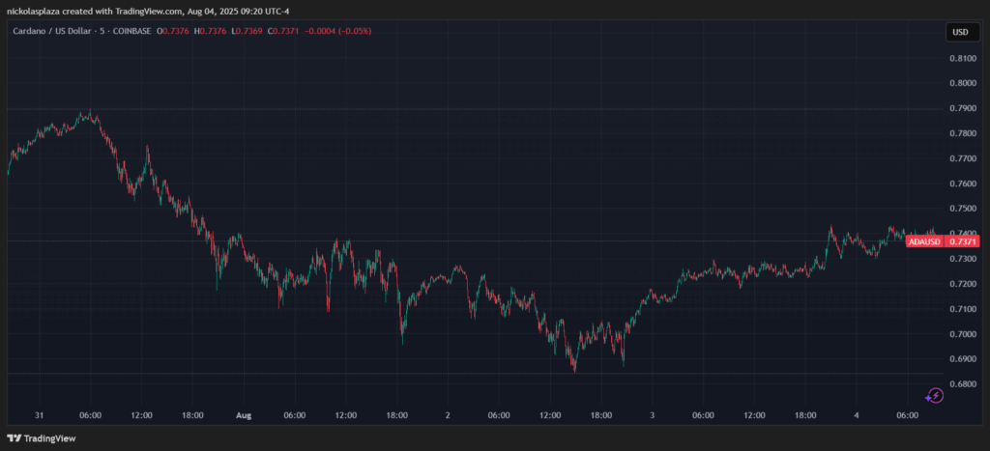Select the Aug date label on time axis
Screen dimensions: 990x451
pos(244,414)
